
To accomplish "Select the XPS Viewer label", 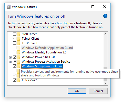I will [x=29, y=80].
